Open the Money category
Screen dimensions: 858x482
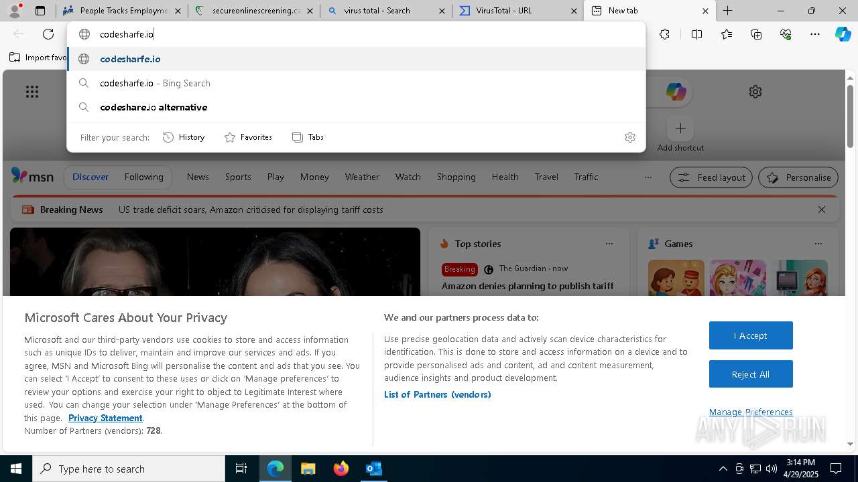pos(314,177)
